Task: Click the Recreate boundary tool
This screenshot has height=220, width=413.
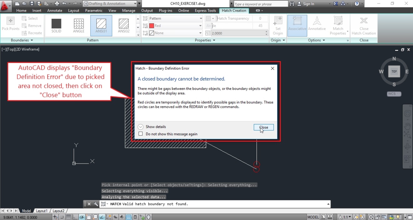Action: click(32, 33)
